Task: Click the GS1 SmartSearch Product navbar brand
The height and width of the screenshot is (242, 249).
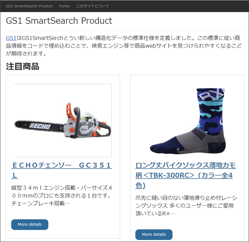Action: (29, 6)
